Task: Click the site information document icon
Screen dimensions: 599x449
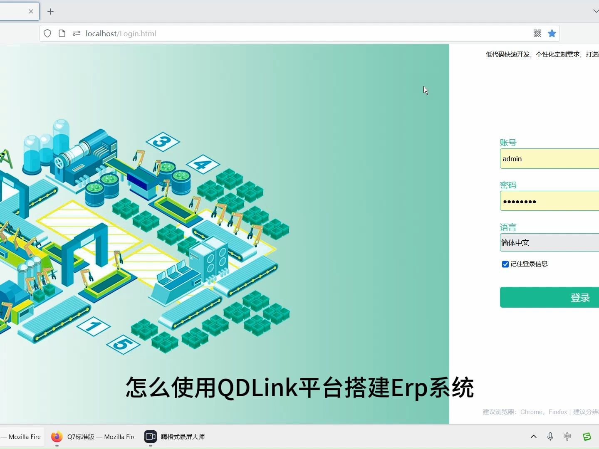Action: click(62, 33)
